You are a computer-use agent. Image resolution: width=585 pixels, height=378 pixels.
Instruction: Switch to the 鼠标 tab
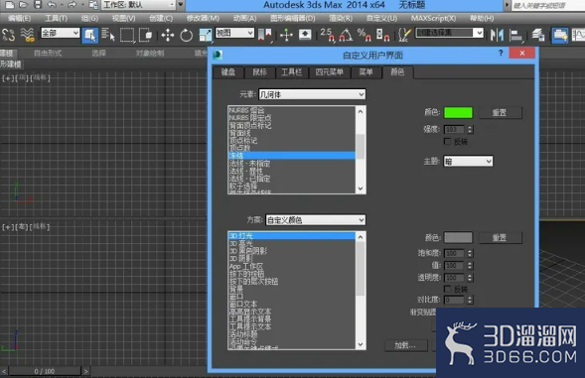point(259,72)
